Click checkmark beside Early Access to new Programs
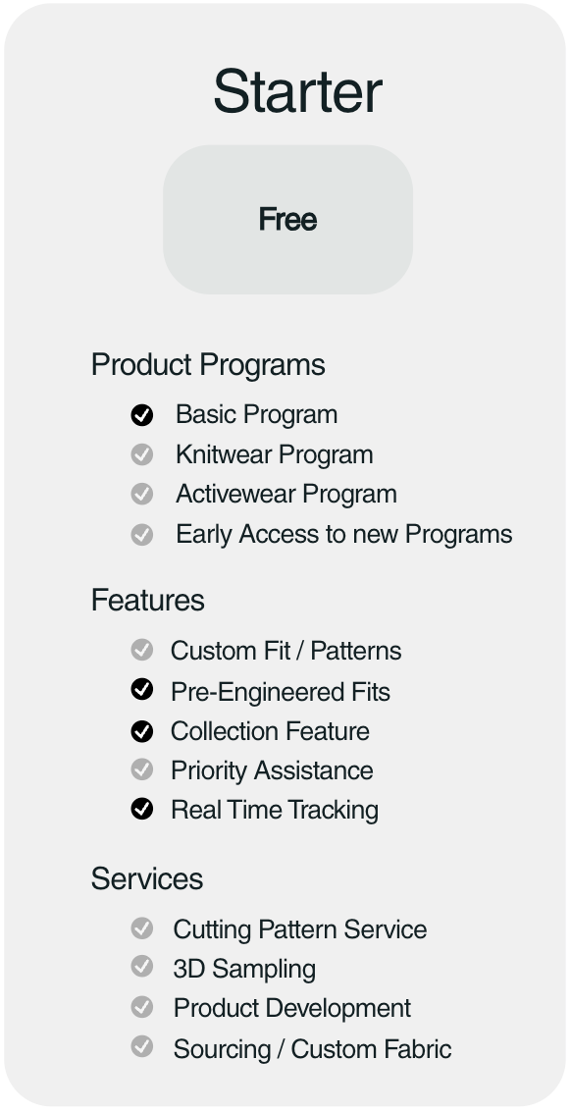The image size is (571, 1113). pyautogui.click(x=142, y=535)
